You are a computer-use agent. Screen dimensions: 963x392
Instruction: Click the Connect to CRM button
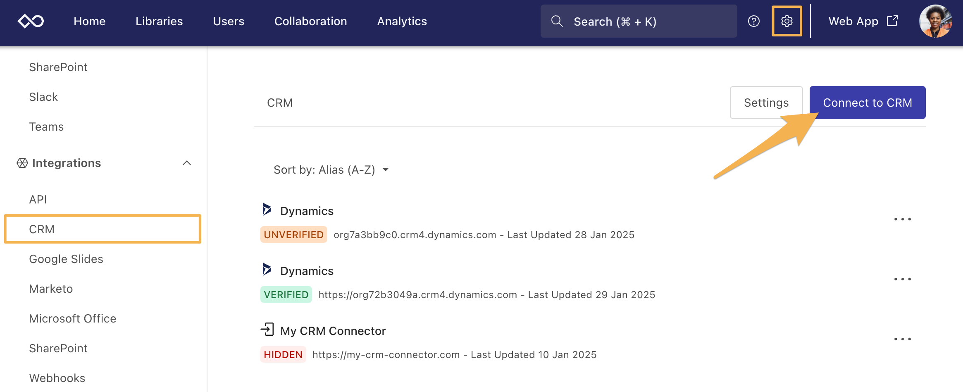[868, 103]
